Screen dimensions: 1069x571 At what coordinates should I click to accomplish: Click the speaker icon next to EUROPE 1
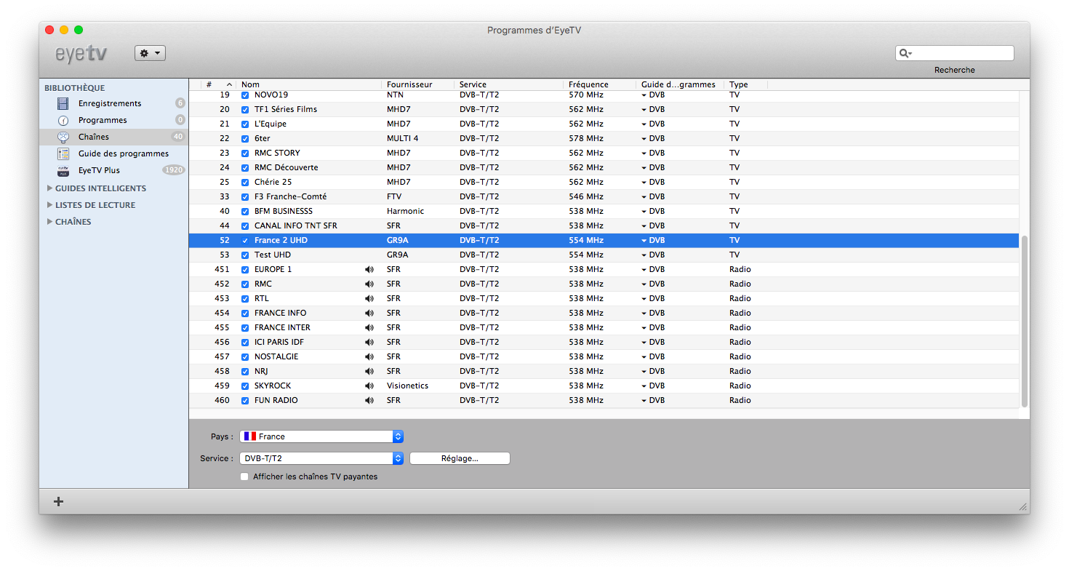pos(369,269)
